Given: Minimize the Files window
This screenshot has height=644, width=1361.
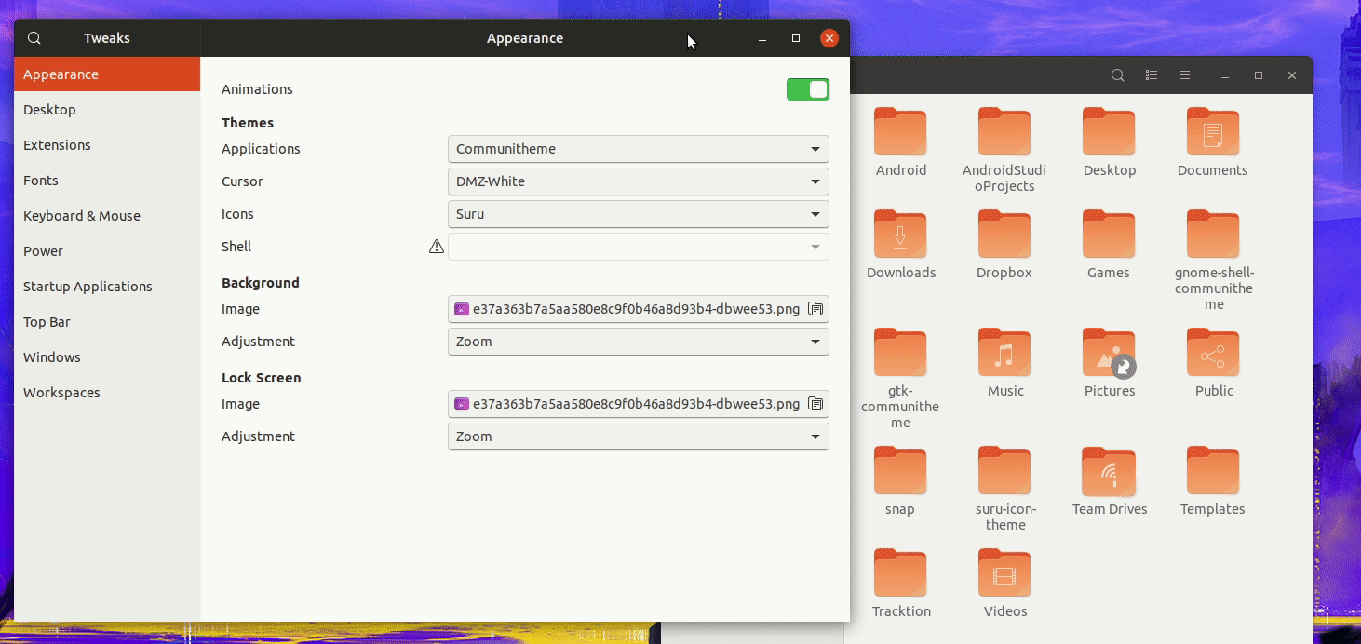Looking at the screenshot, I should [1225, 75].
